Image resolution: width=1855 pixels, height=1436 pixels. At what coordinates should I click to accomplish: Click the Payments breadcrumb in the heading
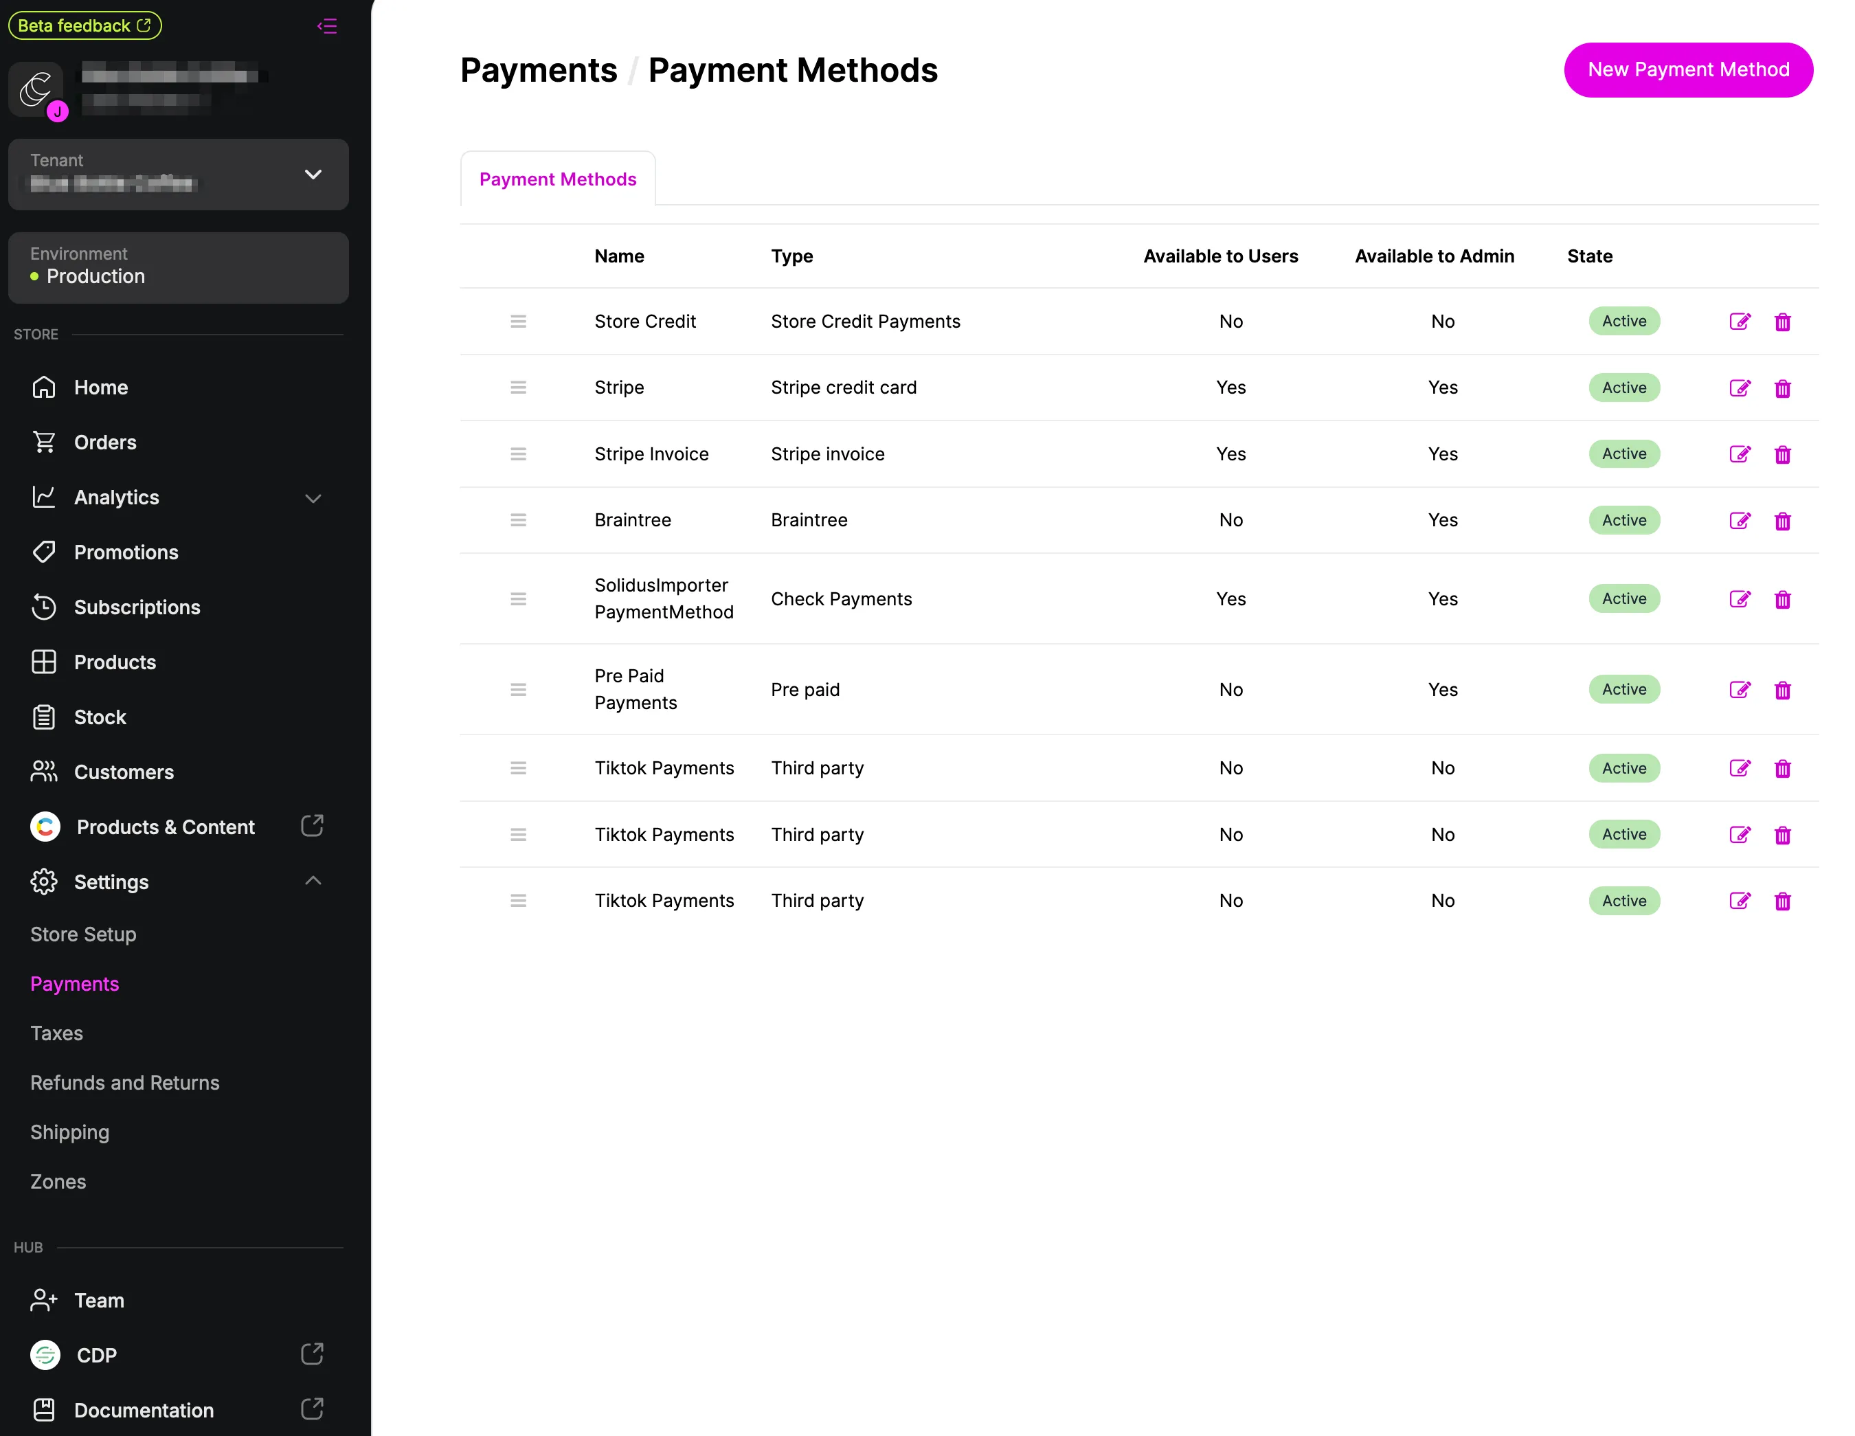(539, 69)
